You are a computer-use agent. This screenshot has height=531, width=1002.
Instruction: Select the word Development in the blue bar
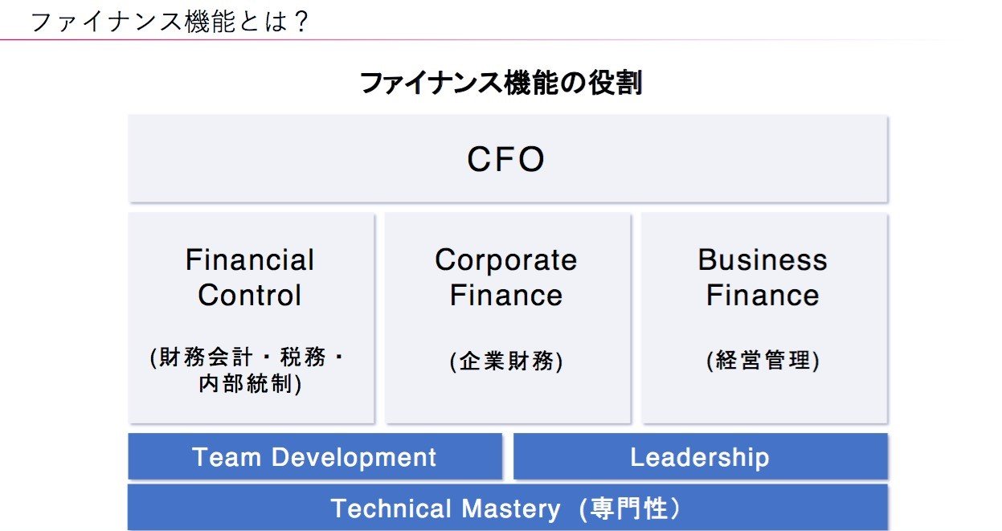tap(354, 458)
